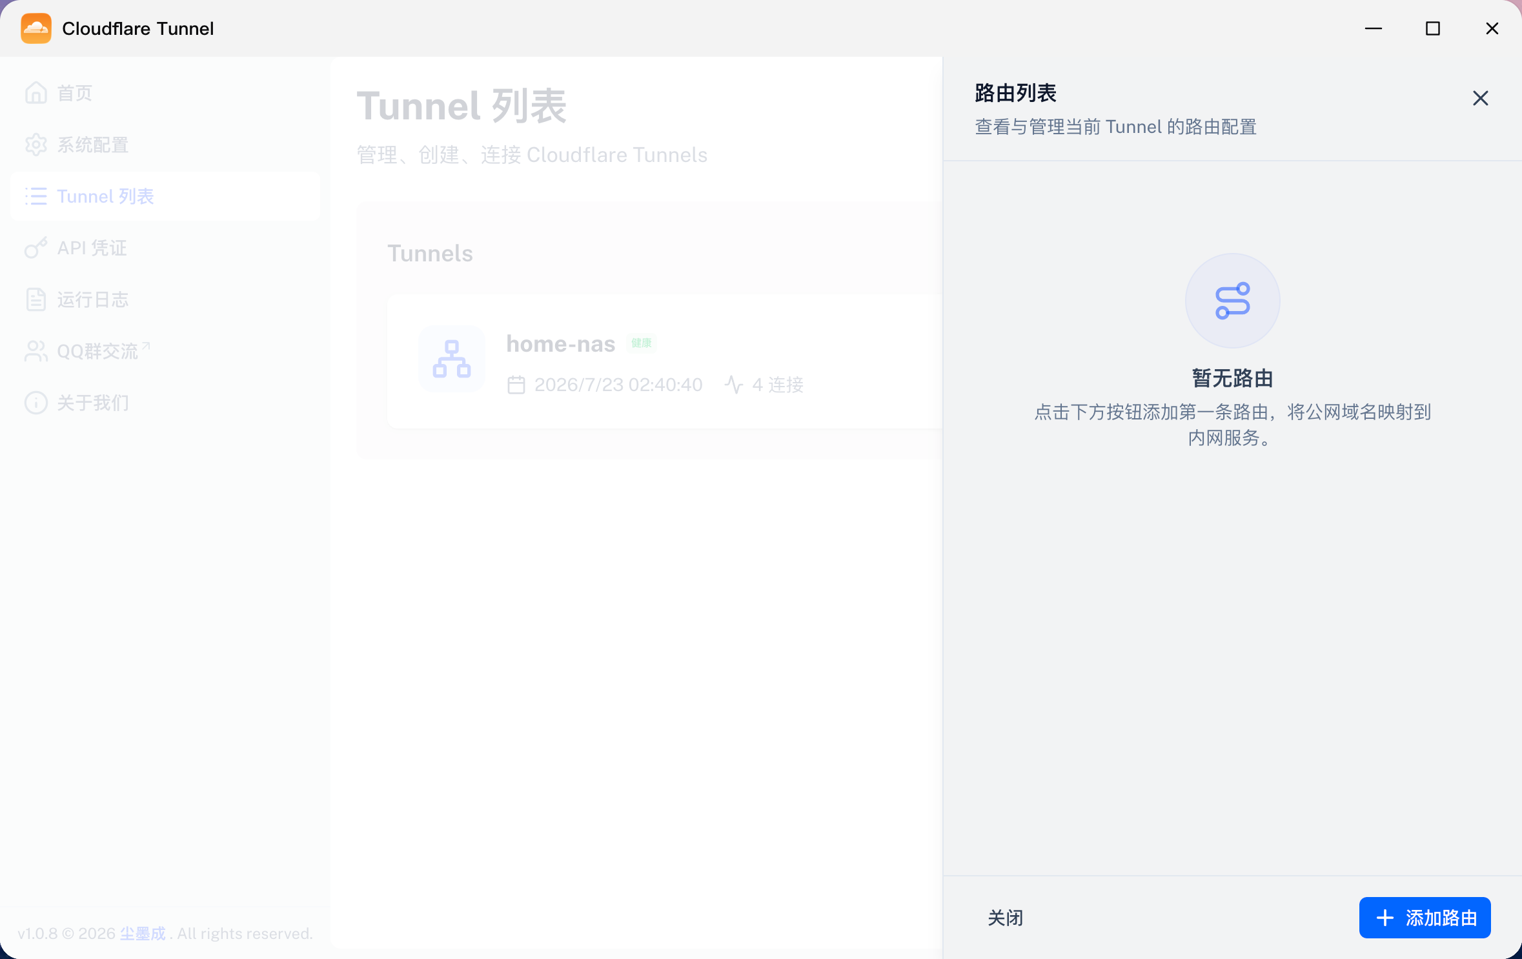Click the 关于我们 info icon
The image size is (1522, 959).
click(x=36, y=403)
